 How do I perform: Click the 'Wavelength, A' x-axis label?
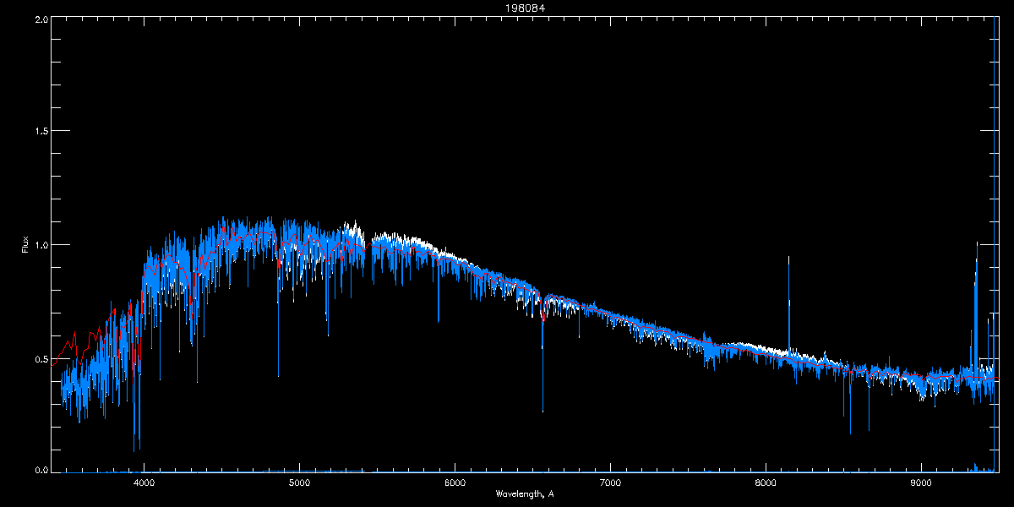click(524, 493)
